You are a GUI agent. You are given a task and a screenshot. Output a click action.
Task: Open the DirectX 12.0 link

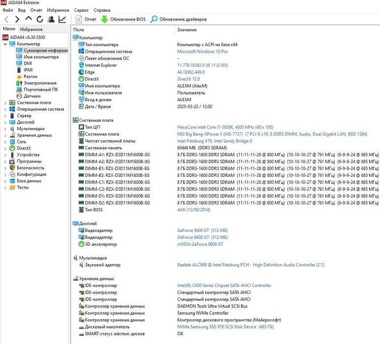point(189,79)
